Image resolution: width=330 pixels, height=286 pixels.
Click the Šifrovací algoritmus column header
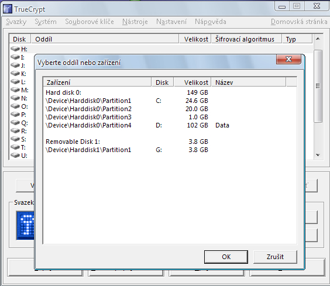click(246, 39)
